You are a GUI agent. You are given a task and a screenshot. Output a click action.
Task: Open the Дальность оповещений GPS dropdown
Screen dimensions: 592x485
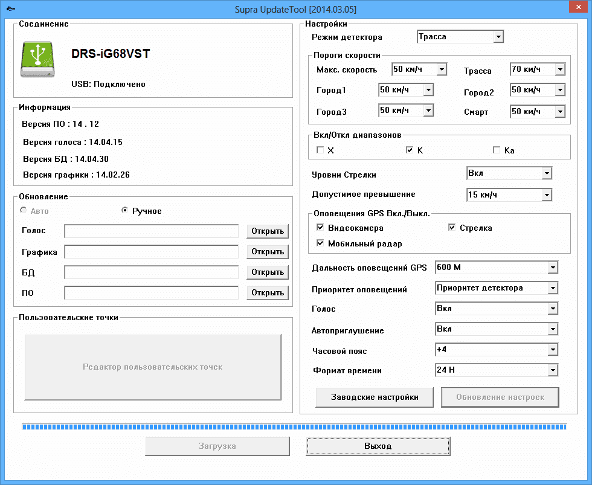pos(497,267)
